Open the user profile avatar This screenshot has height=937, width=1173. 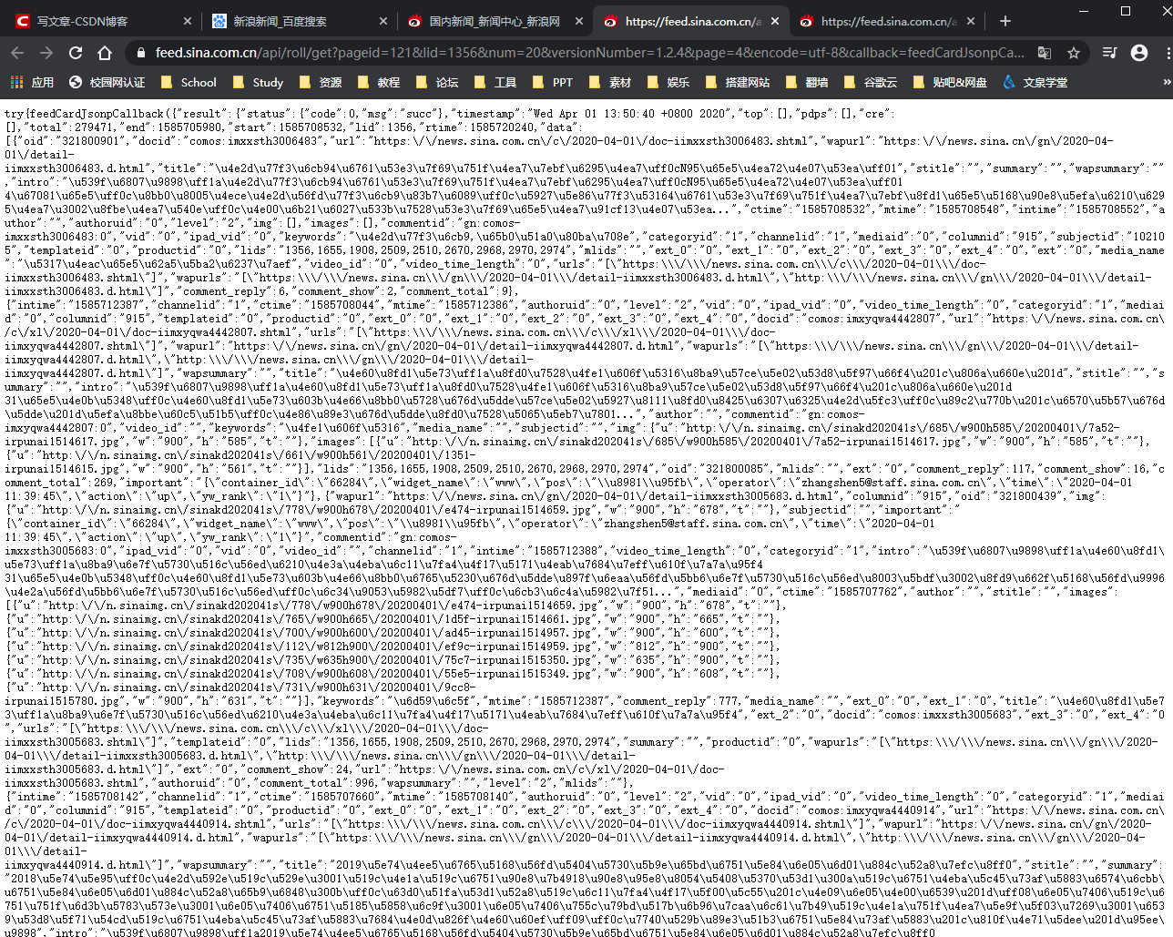coord(1138,53)
